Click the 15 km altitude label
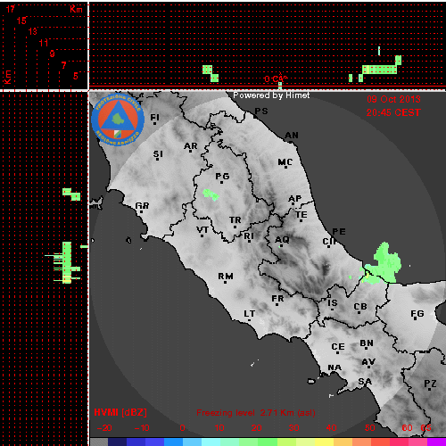Screen dimensions: 446x446 (x=21, y=21)
